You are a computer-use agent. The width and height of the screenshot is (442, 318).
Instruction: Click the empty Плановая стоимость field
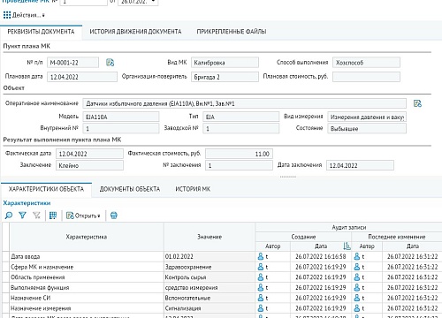click(366, 77)
